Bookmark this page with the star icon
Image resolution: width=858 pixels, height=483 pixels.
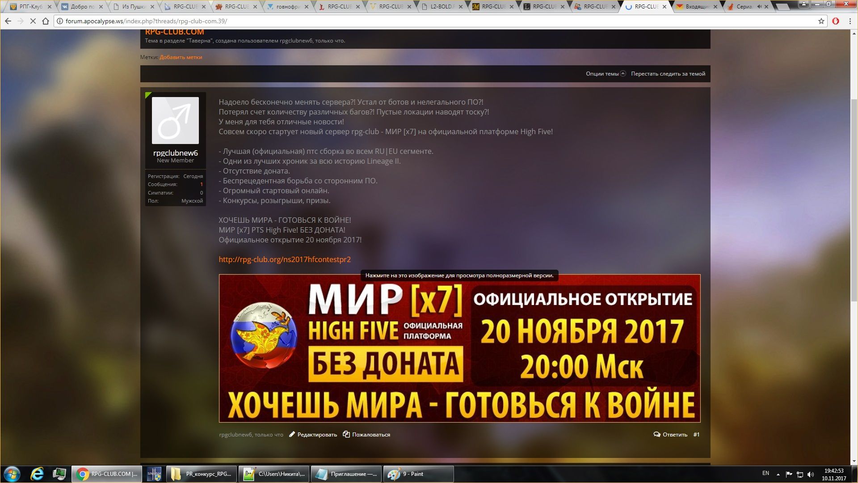(821, 21)
